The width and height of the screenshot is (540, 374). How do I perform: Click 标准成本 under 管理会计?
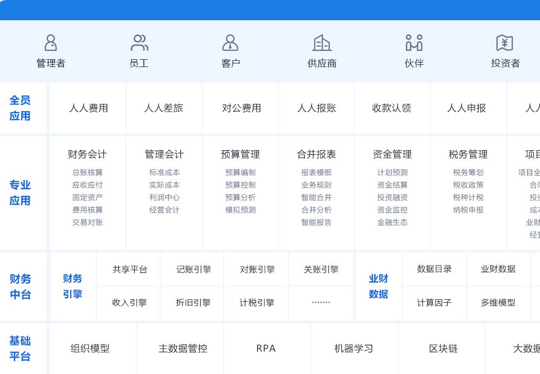164,172
